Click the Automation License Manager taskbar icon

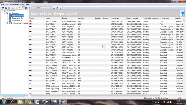point(63,102)
